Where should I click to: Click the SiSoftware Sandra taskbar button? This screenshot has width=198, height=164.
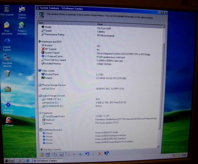tap(48, 161)
